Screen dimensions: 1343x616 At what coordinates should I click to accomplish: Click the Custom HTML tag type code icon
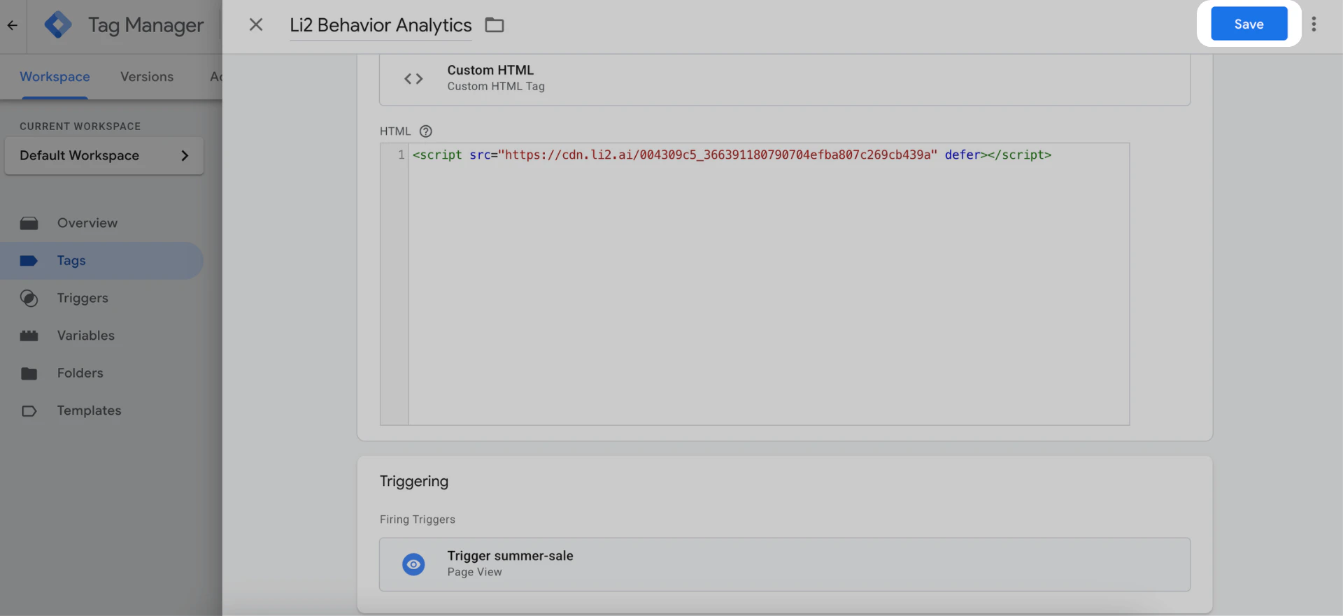413,78
